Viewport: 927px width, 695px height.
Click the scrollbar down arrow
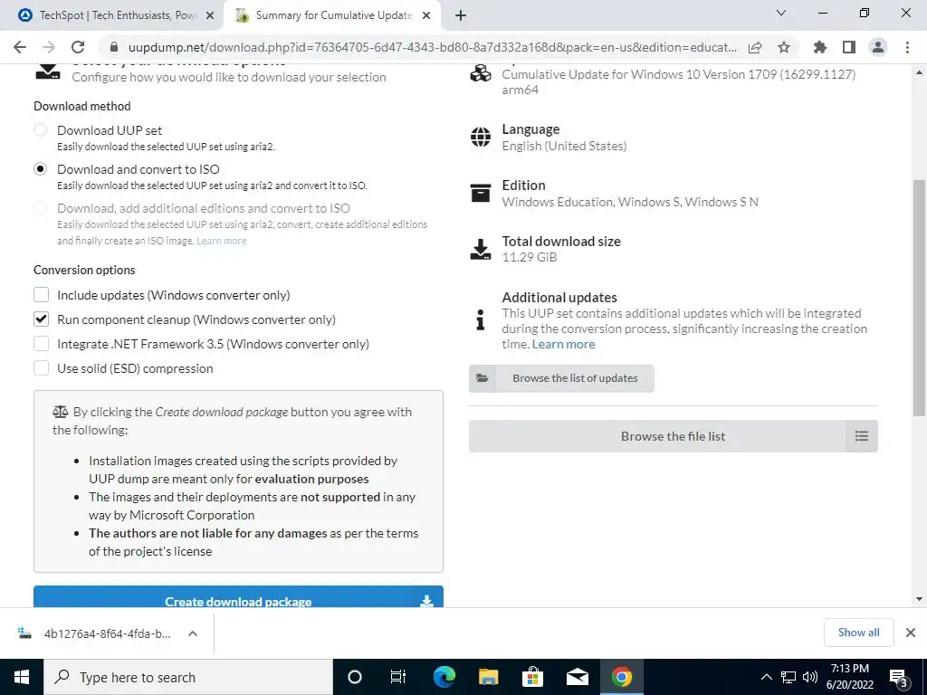[x=919, y=599]
